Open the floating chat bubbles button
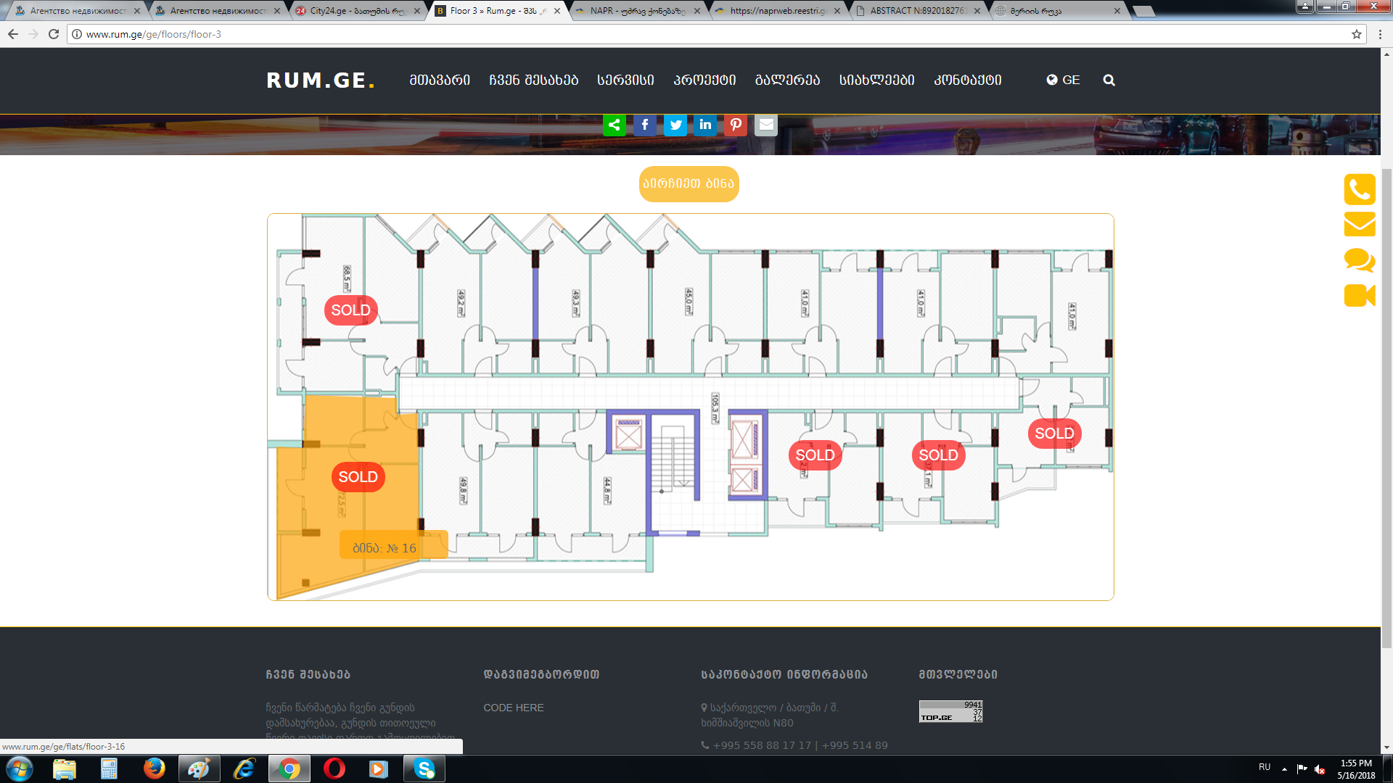Image resolution: width=1393 pixels, height=783 pixels. 1360,260
